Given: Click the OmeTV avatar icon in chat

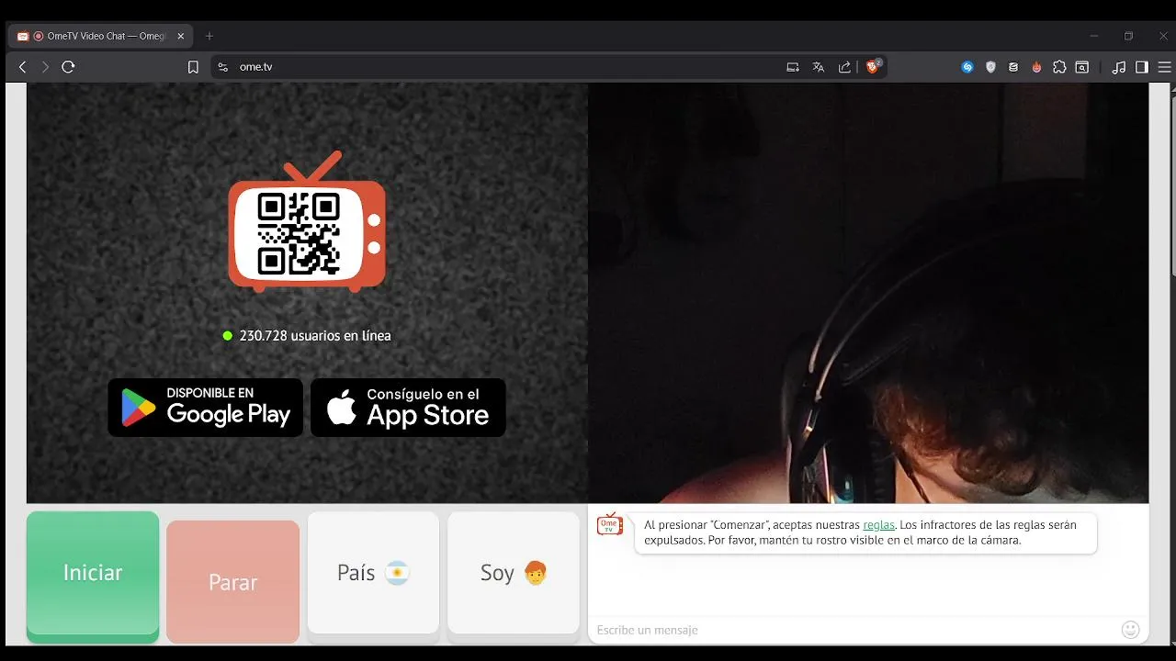Looking at the screenshot, I should (610, 524).
